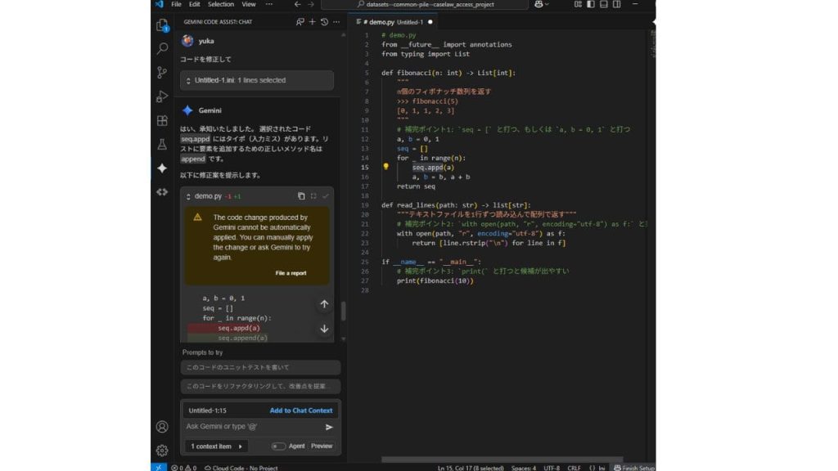Go back with the navigation arrow
838x471 pixels.
pos(298,4)
